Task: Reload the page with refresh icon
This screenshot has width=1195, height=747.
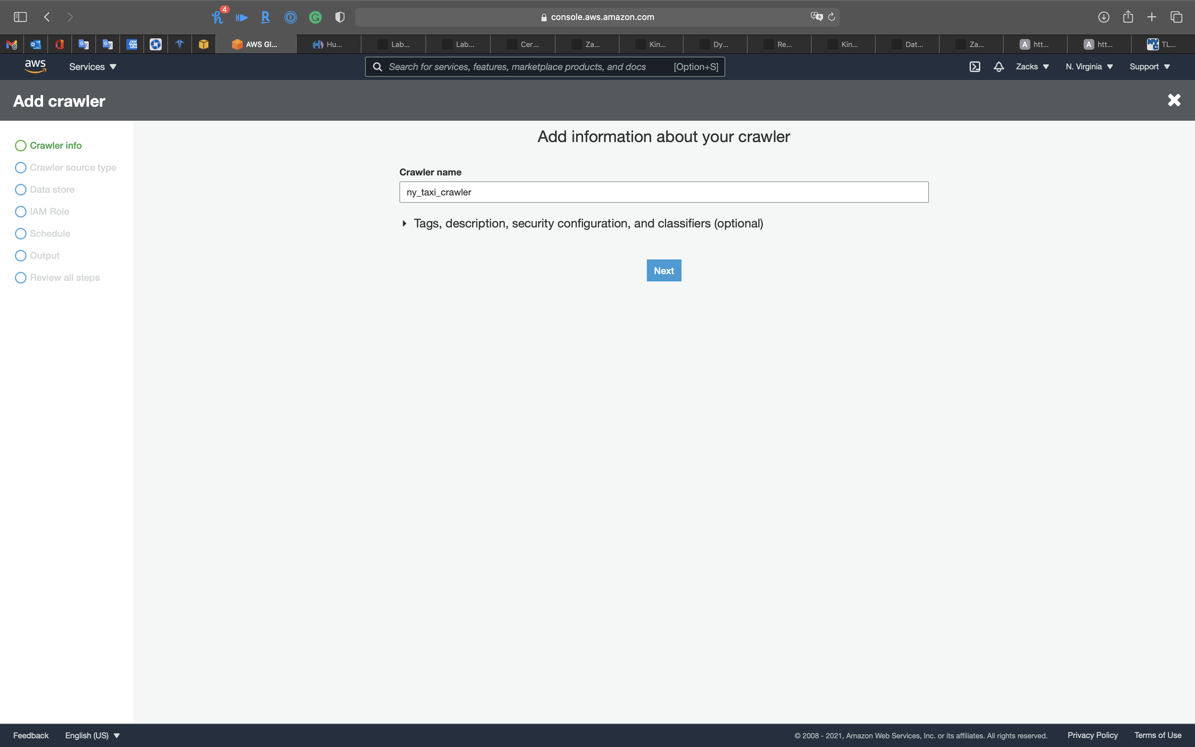Action: pos(832,17)
